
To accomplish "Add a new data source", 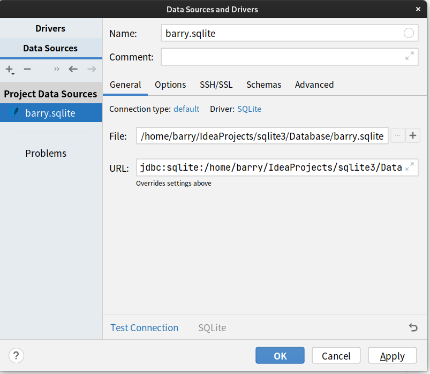I will (9, 70).
